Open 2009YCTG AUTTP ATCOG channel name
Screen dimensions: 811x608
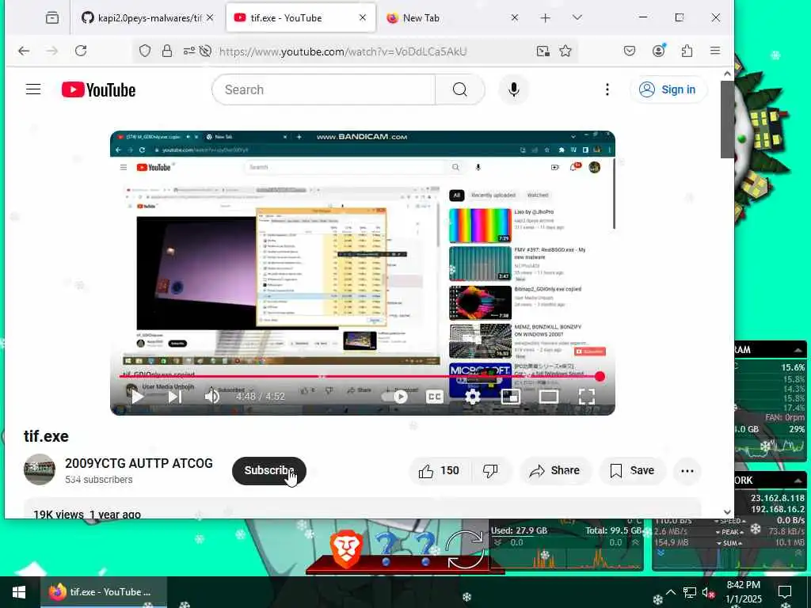pos(139,463)
